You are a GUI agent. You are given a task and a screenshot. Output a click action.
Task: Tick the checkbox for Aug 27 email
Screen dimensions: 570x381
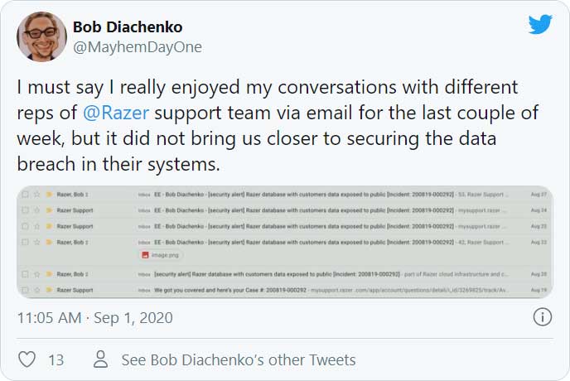point(26,195)
